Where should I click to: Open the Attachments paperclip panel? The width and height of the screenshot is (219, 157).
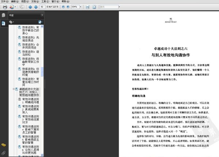click(4, 152)
